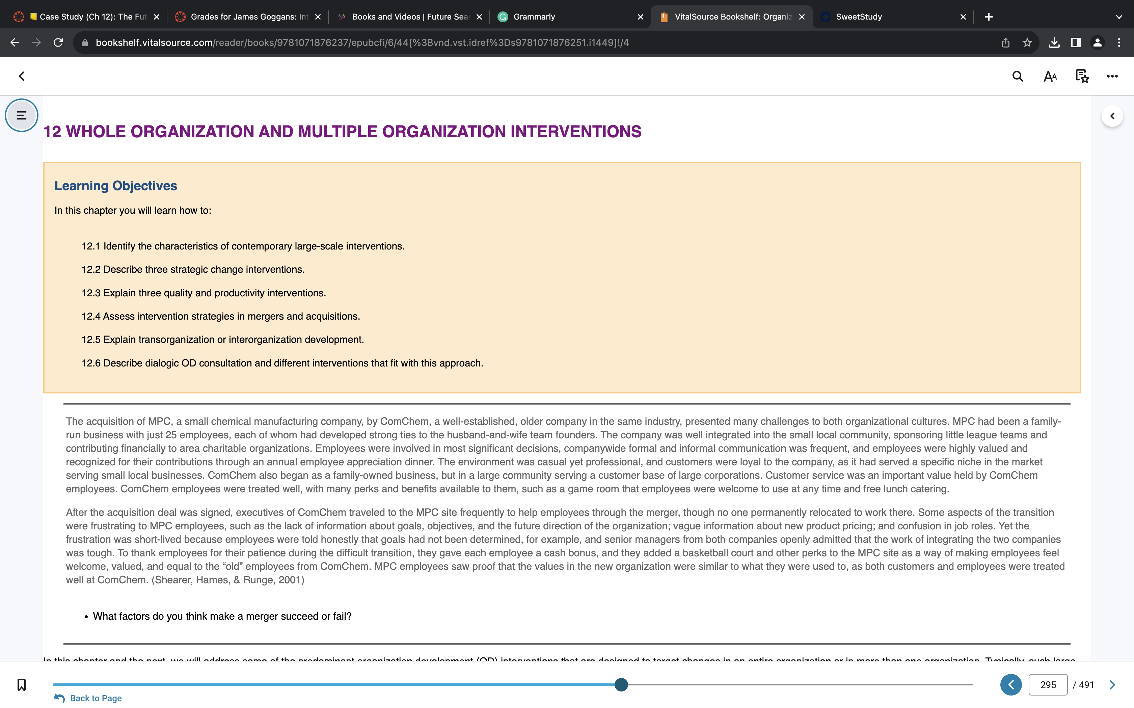The height and width of the screenshot is (708, 1134).
Task: Go to the next book page
Action: 1112,685
